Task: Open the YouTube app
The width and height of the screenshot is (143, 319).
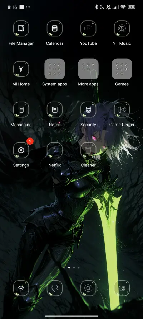Action: (x=88, y=28)
